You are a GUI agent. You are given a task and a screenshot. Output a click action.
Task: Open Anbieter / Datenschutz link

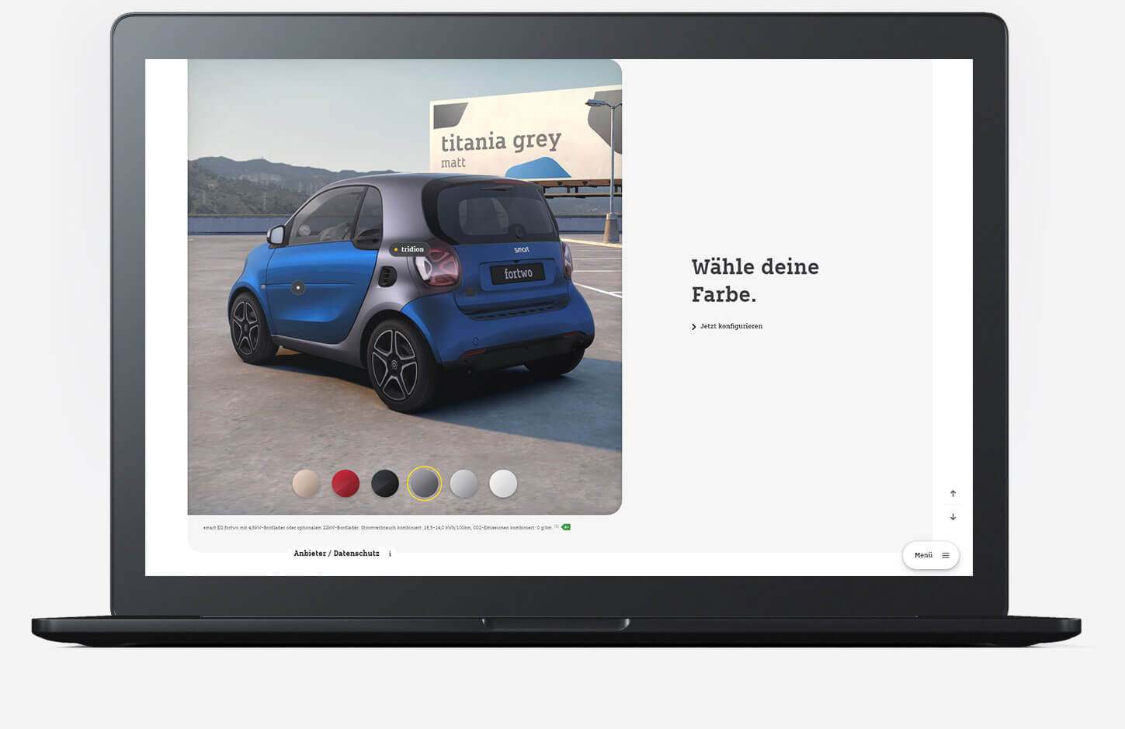[x=336, y=554]
